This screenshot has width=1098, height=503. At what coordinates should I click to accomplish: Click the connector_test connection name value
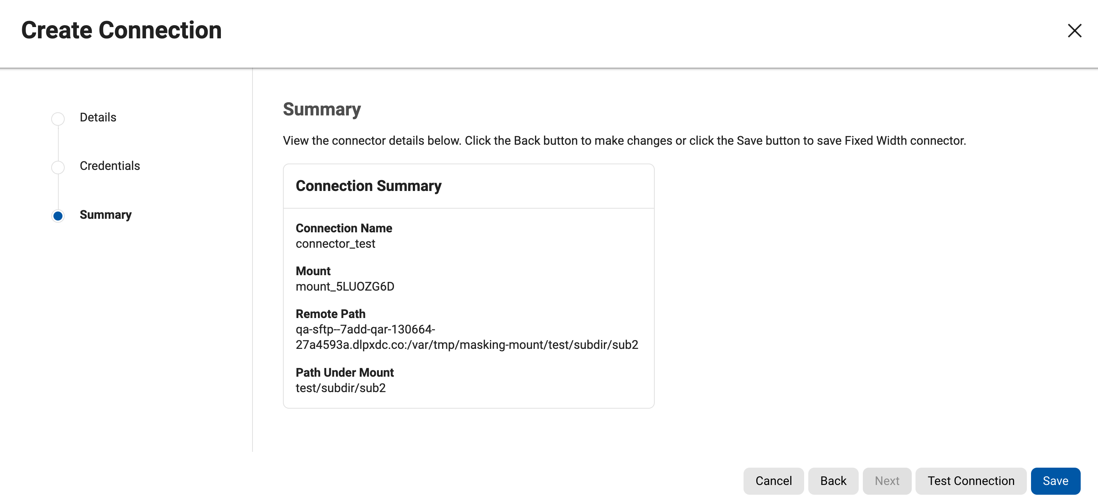(x=335, y=244)
